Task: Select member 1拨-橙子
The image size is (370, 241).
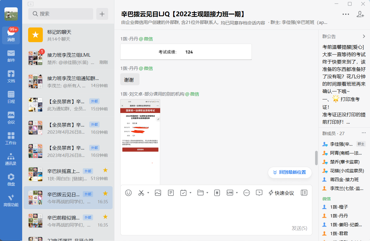Action: tap(344, 207)
